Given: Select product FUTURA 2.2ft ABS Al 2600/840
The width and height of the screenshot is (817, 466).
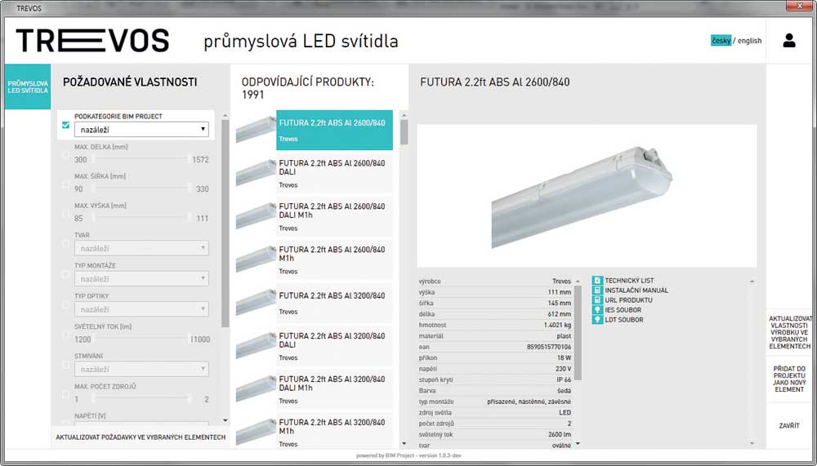Looking at the screenshot, I should coord(334,130).
